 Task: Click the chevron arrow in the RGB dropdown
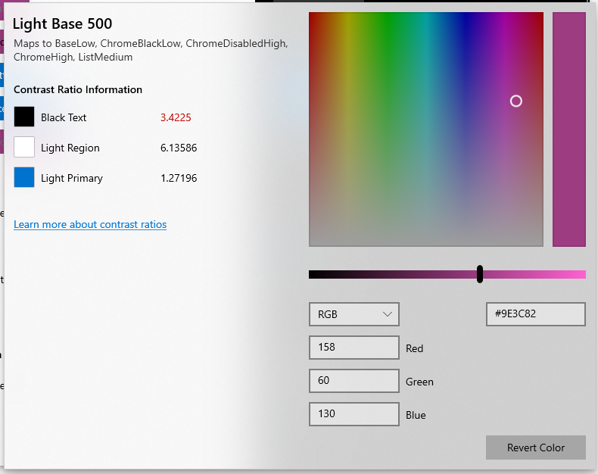[388, 314]
